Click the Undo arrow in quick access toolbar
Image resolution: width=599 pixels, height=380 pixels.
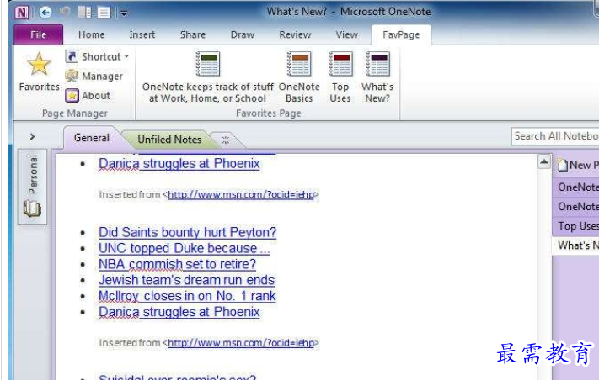[x=65, y=13]
